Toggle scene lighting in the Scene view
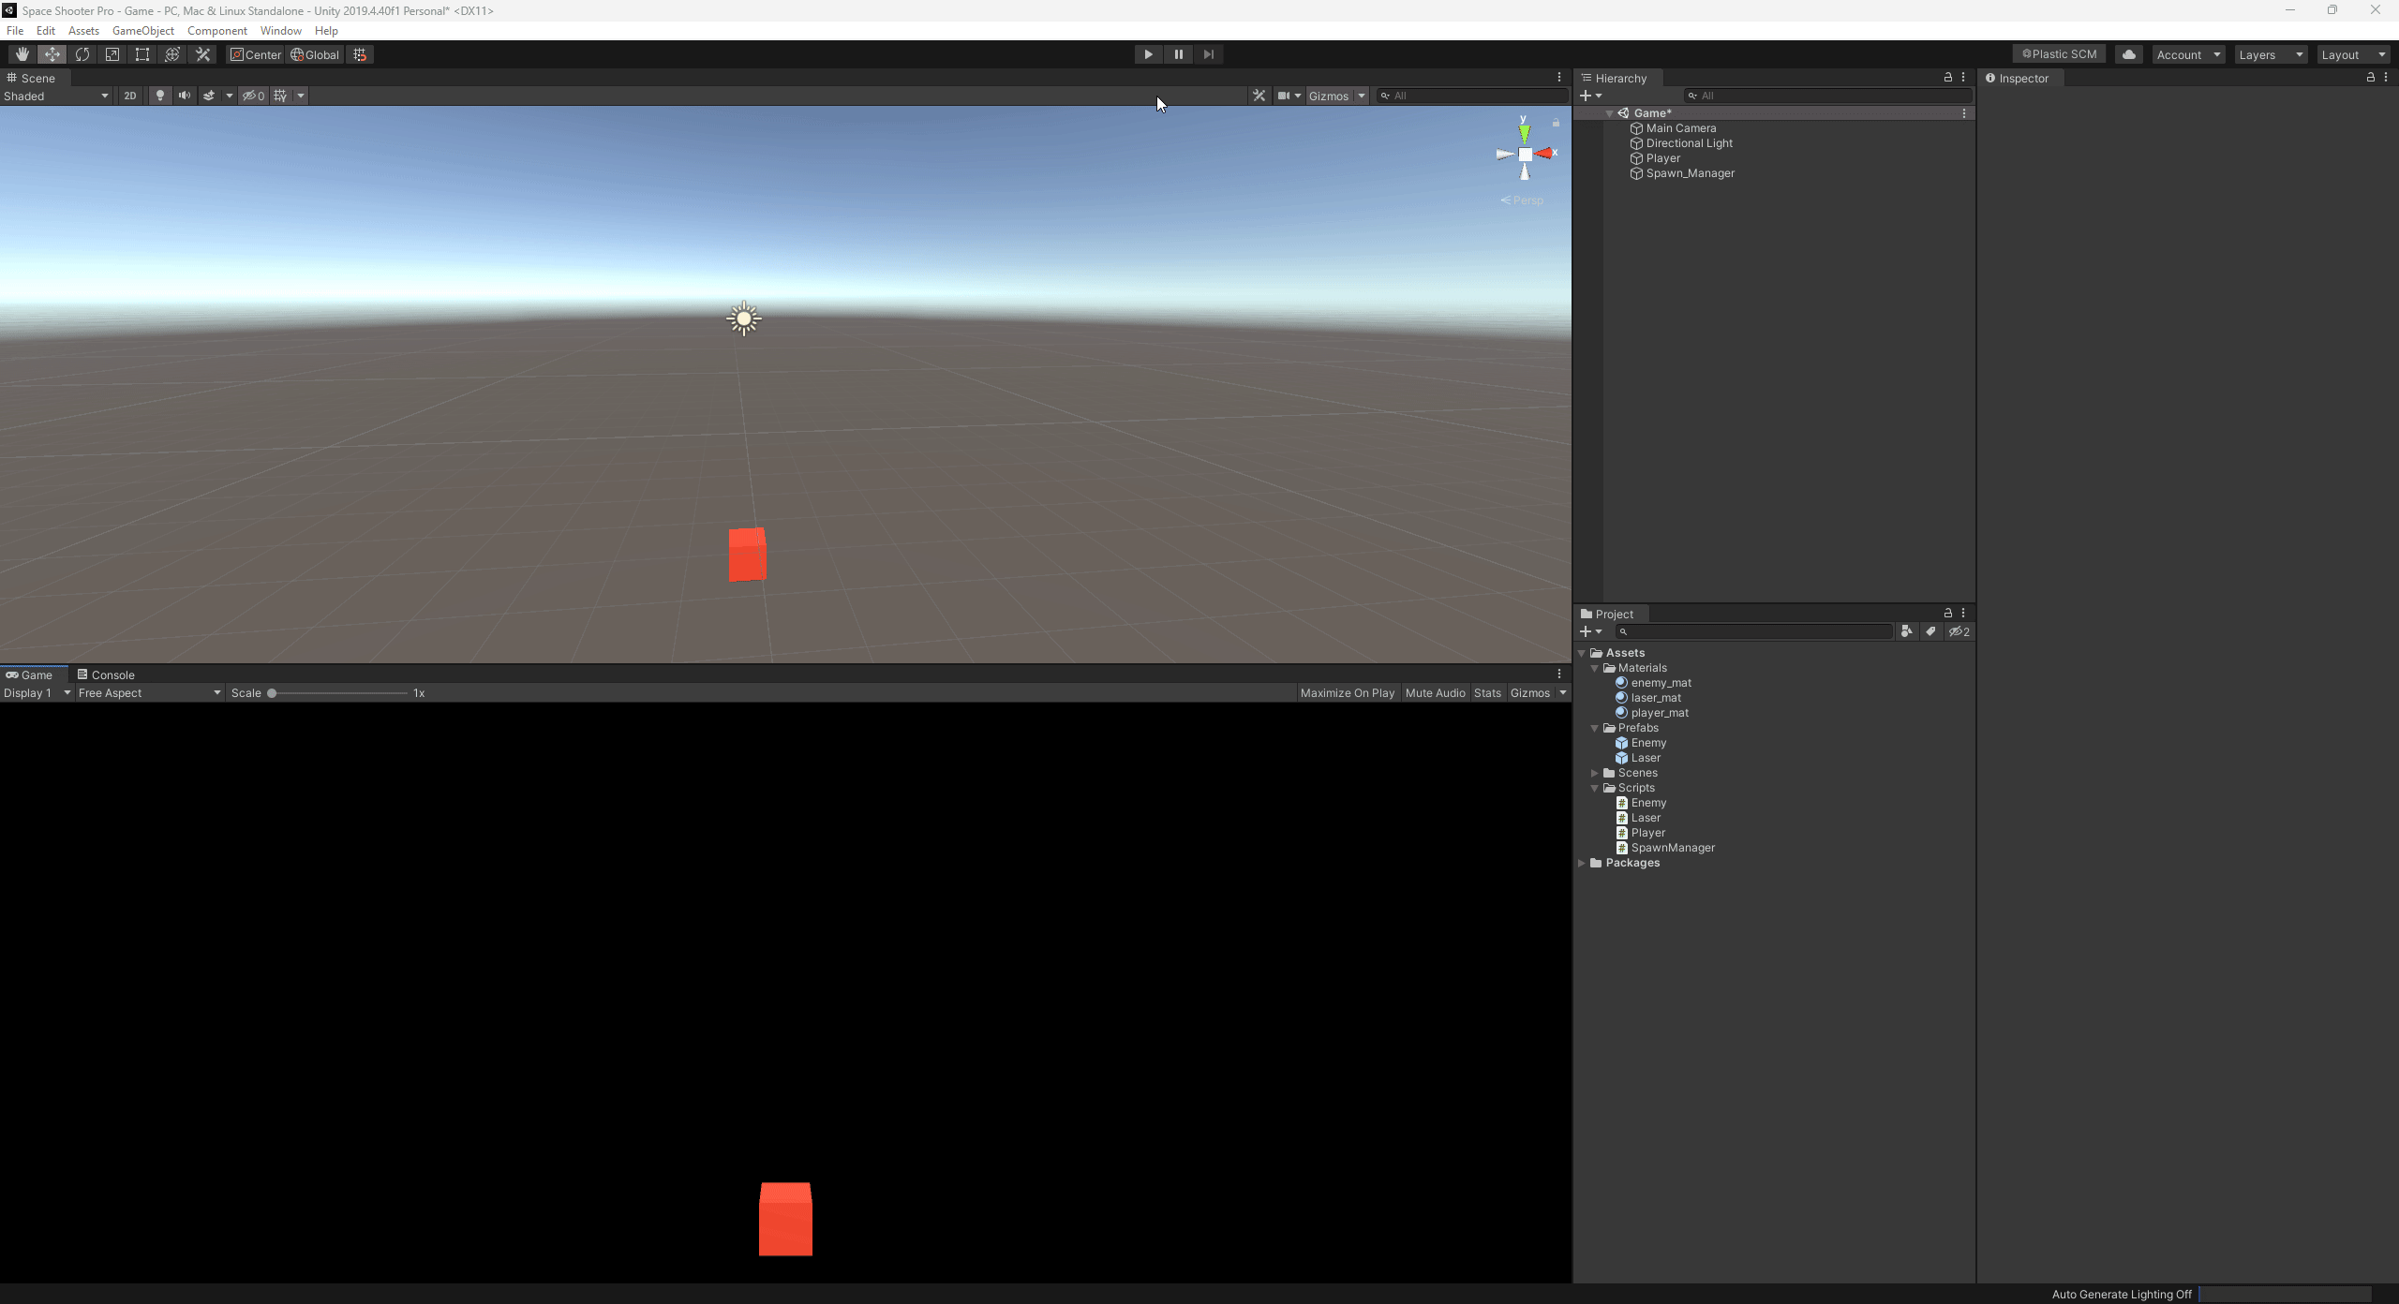This screenshot has height=1304, width=2399. (159, 96)
